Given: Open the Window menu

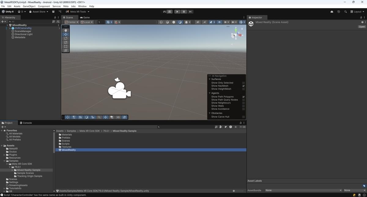Looking at the screenshot, I should tap(82, 6).
